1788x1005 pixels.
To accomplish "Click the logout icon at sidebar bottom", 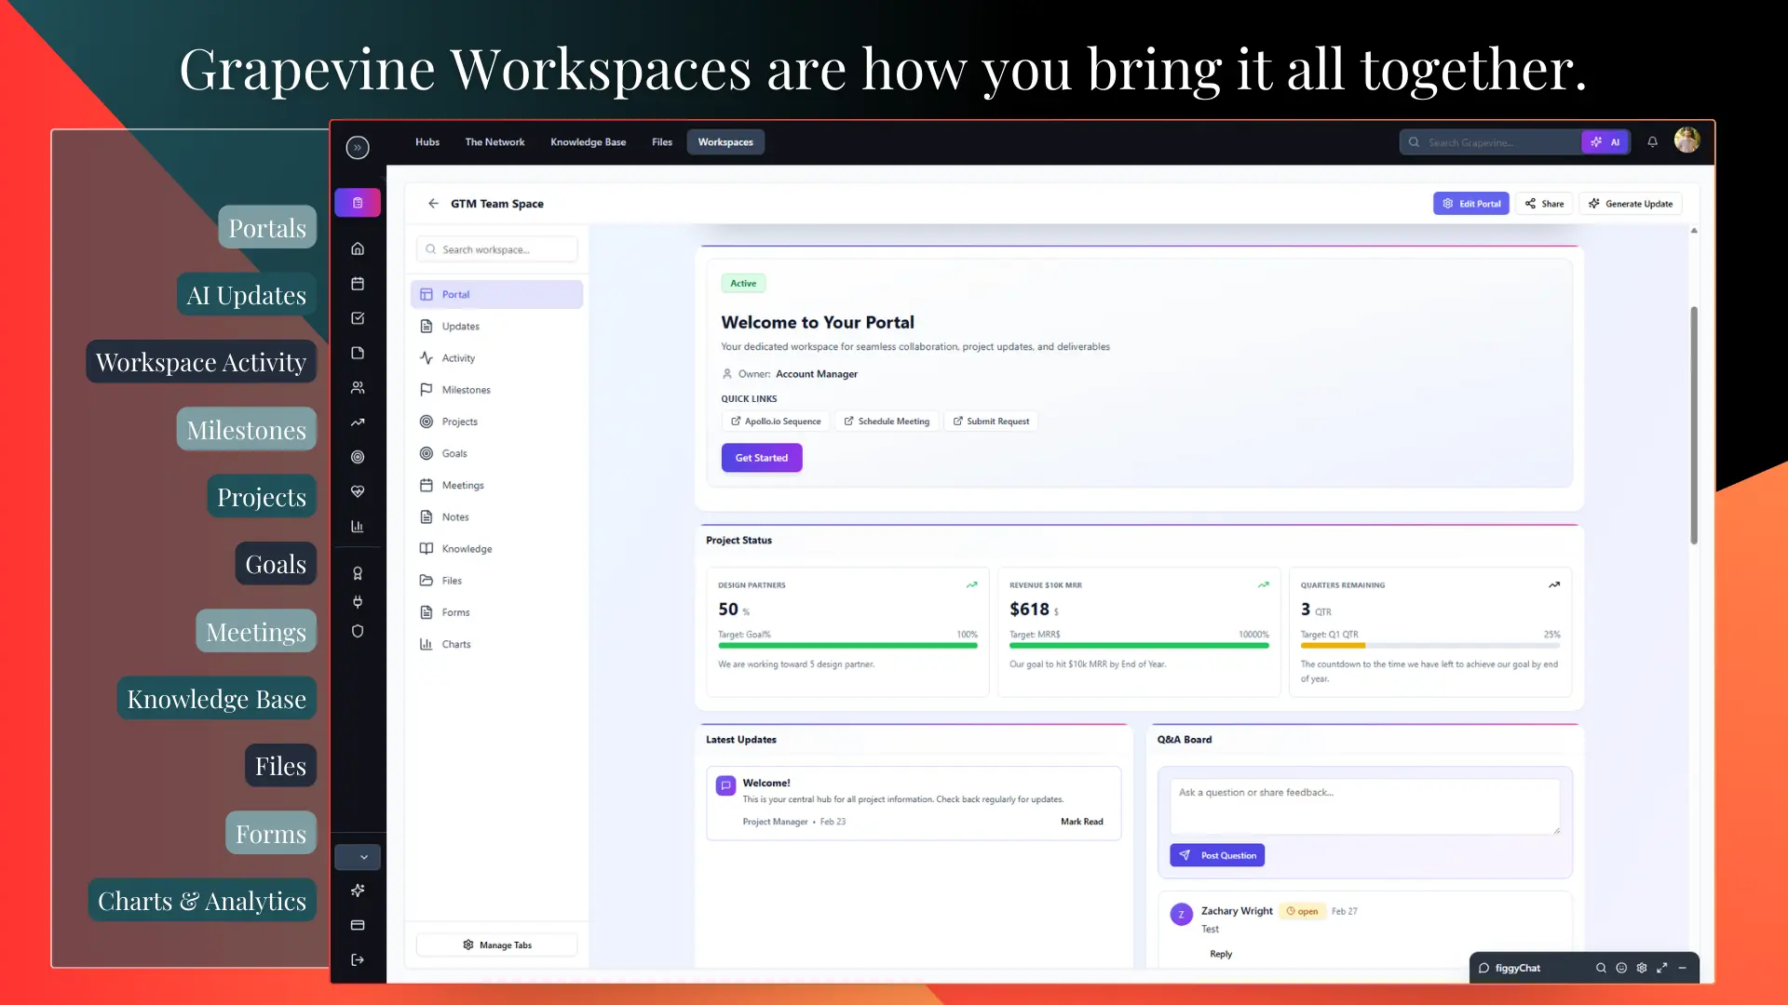I will tap(358, 959).
